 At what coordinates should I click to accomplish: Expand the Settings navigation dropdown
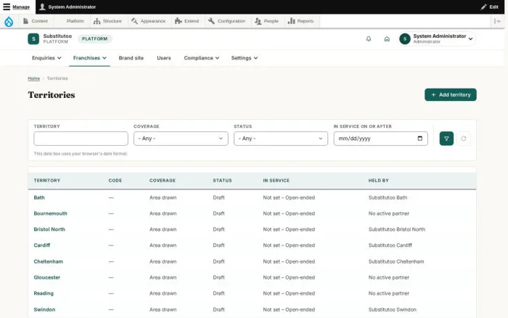click(245, 58)
